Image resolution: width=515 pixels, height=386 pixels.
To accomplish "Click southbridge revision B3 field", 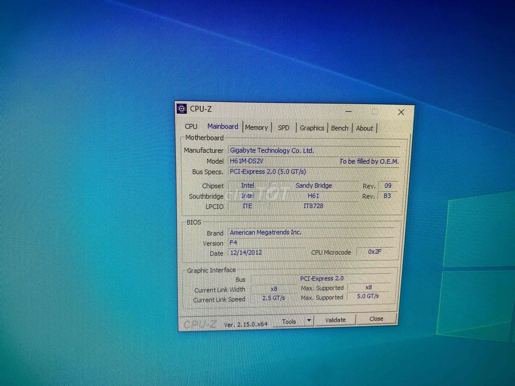I will click(x=387, y=196).
